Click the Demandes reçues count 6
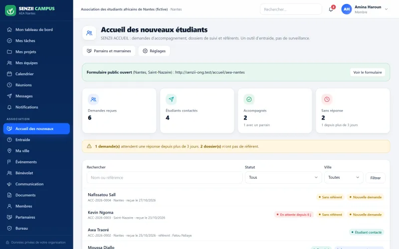The height and width of the screenshot is (249, 399). 90,118
